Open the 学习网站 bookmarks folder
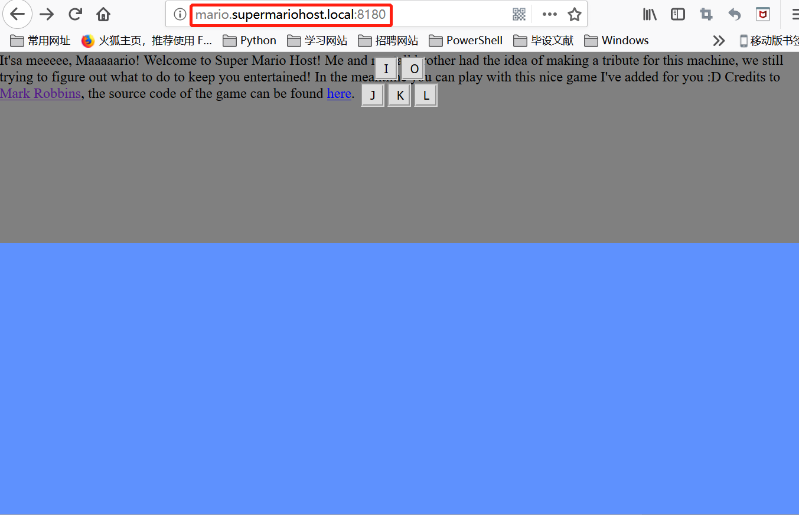799x515 pixels. point(317,41)
